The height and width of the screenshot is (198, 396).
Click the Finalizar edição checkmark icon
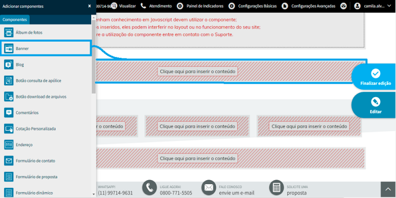(376, 73)
